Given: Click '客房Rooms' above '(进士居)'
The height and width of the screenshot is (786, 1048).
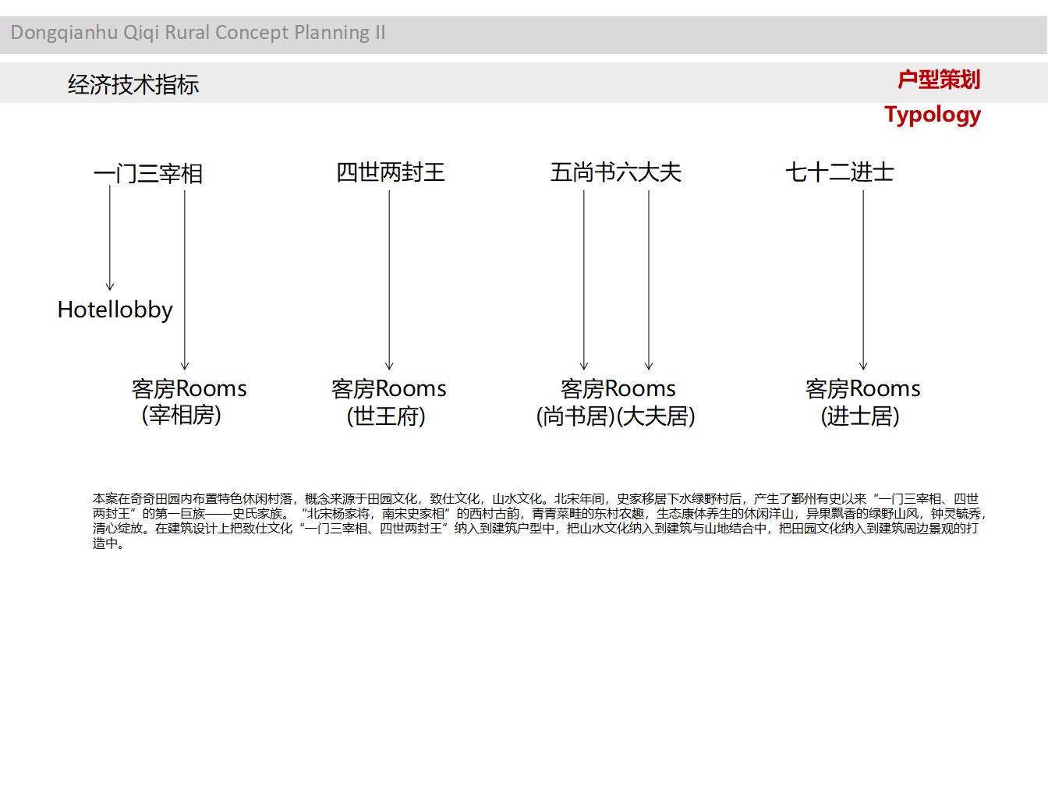Looking at the screenshot, I should click(863, 388).
